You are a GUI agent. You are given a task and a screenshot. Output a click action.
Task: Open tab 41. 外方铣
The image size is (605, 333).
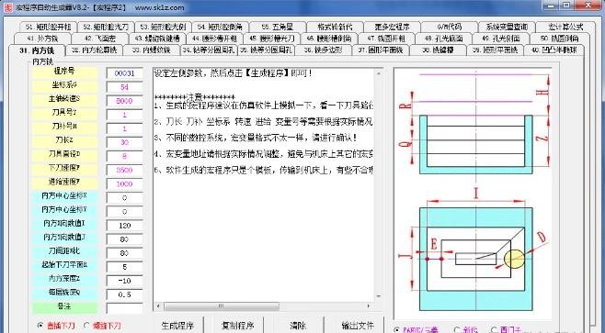click(42, 39)
